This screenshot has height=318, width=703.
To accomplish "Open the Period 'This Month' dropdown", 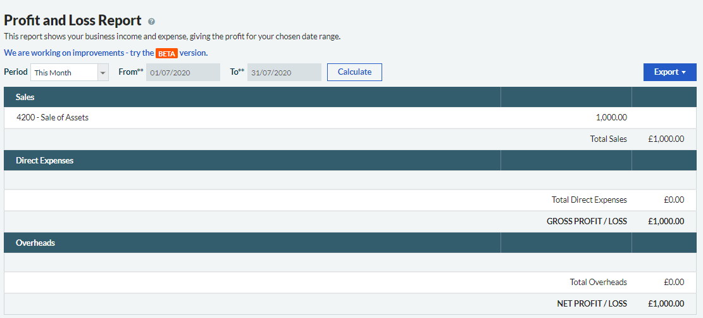I will click(x=70, y=72).
